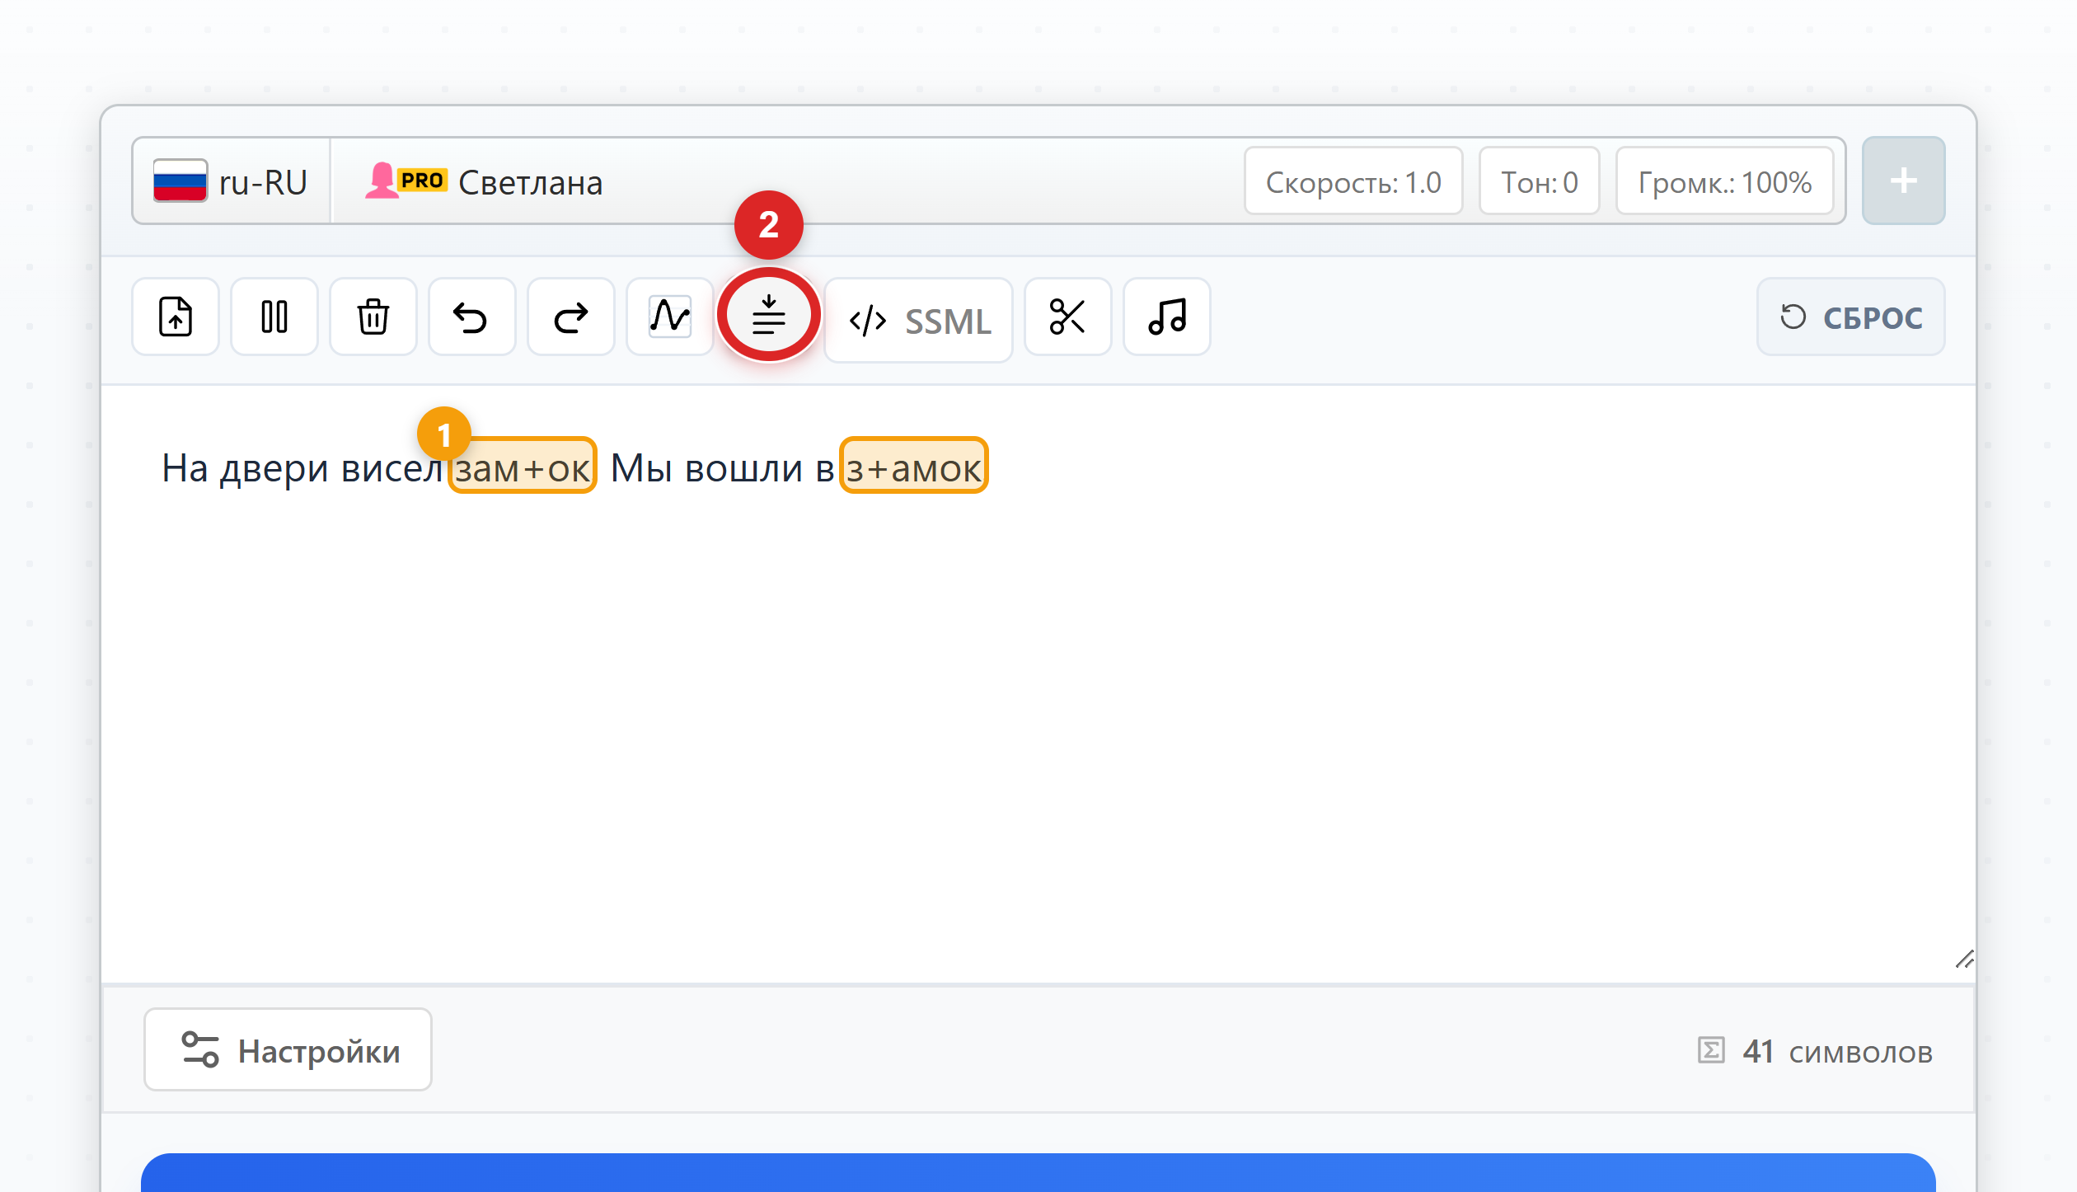2077x1192 pixels.
Task: Click the text Мы вошли в
Action: pos(723,468)
